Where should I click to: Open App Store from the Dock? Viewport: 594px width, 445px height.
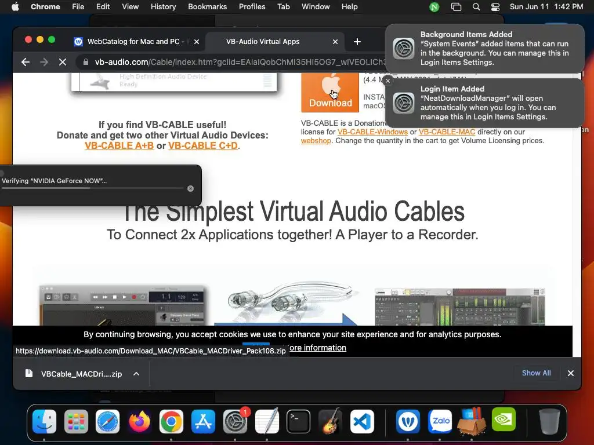click(x=203, y=421)
